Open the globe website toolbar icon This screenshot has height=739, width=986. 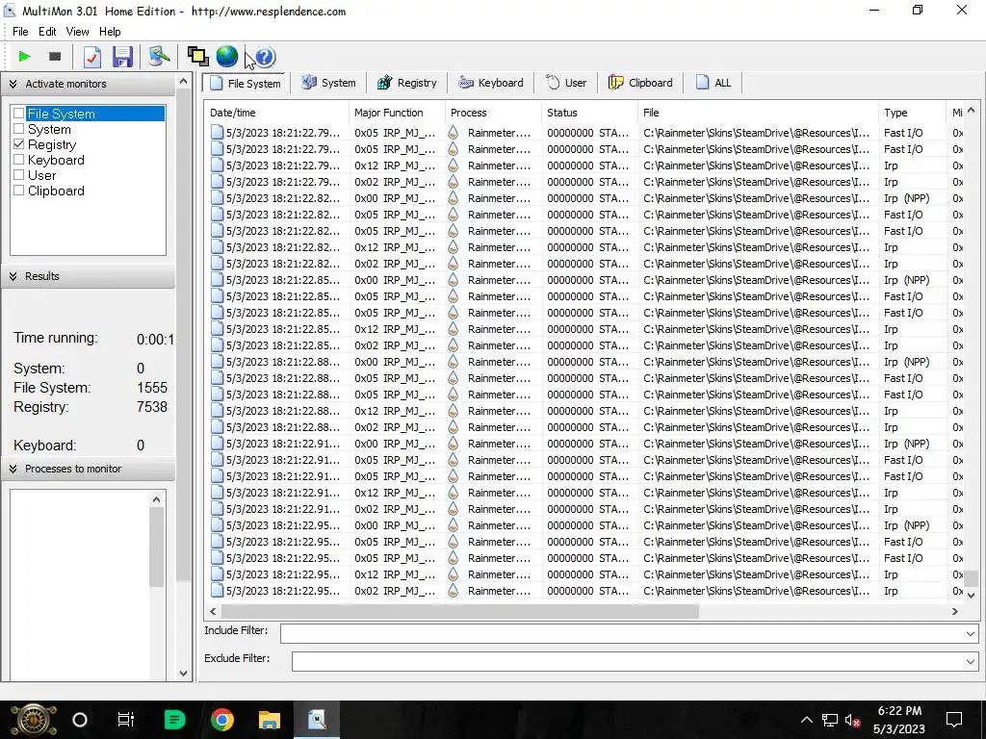227,57
